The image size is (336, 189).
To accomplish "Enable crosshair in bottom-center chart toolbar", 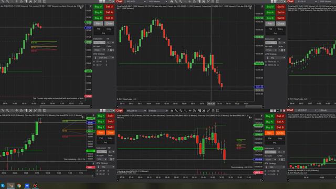I will click(x=190, y=111).
